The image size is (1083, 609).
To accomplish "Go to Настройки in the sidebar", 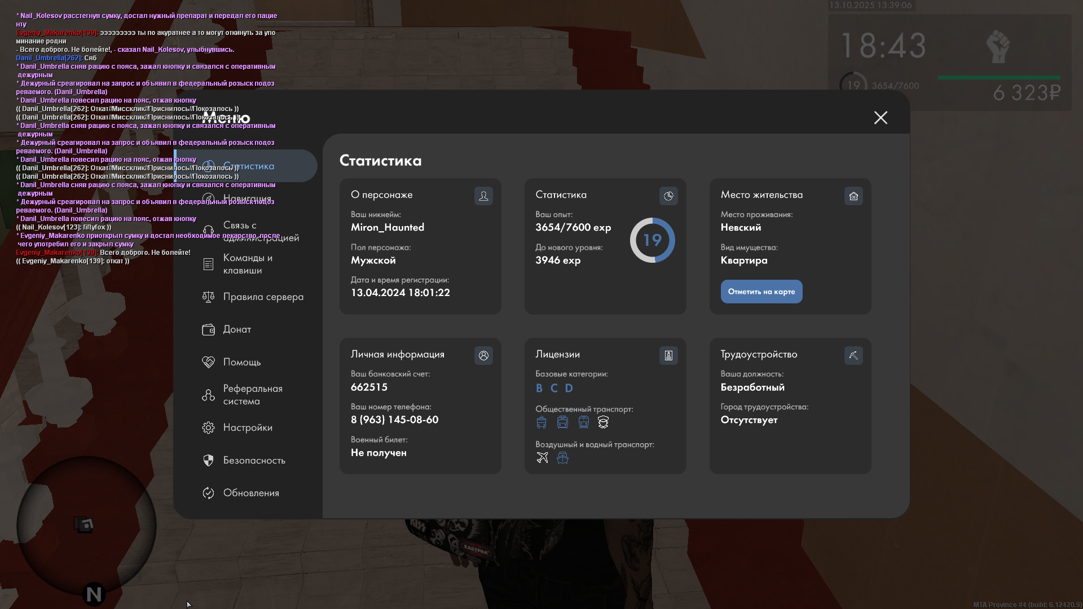I will [x=248, y=427].
